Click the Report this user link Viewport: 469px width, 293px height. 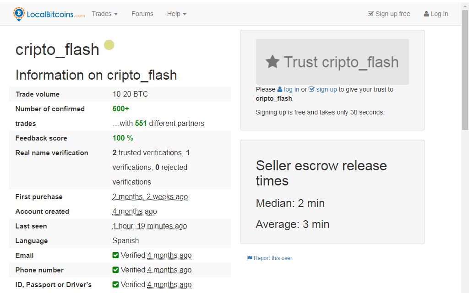point(273,258)
